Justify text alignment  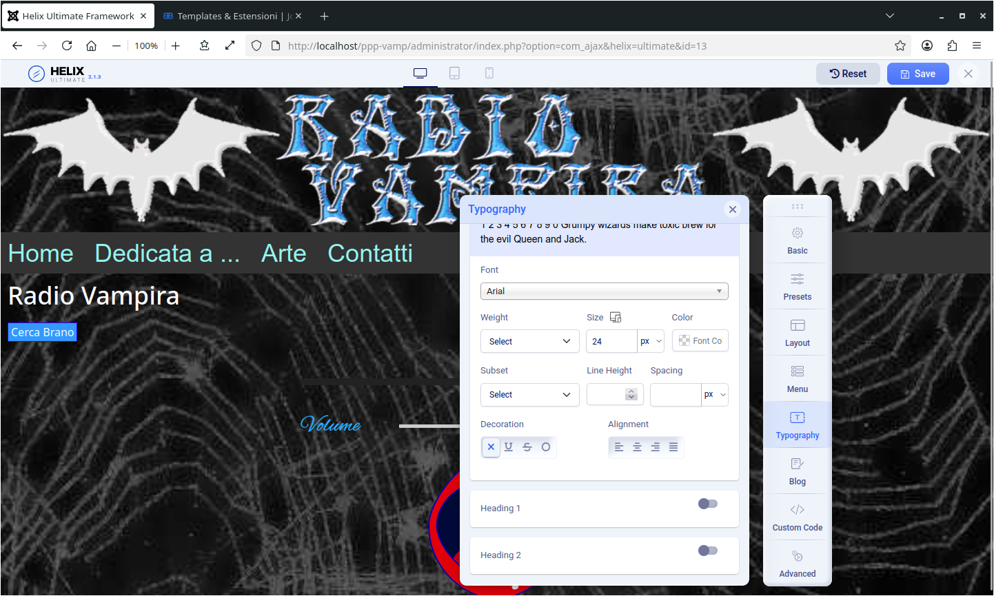tap(673, 447)
